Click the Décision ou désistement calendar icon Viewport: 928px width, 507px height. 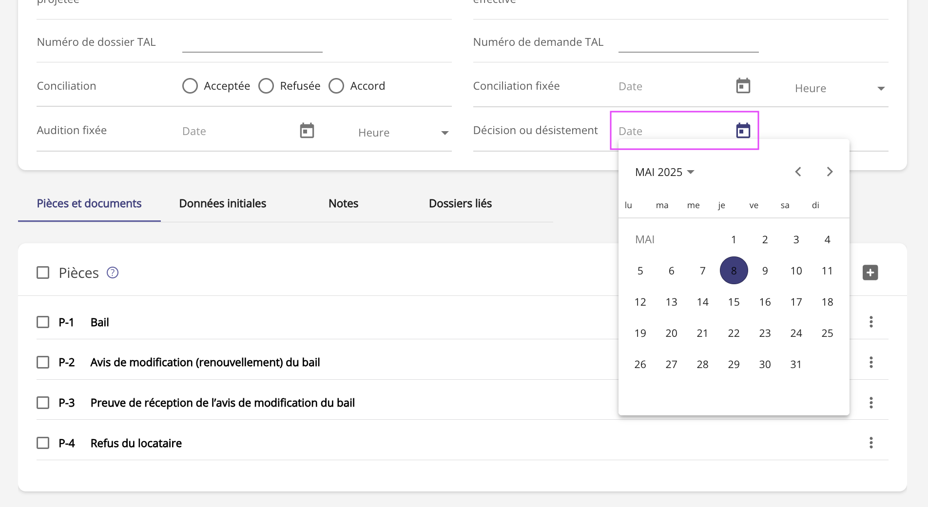743,131
